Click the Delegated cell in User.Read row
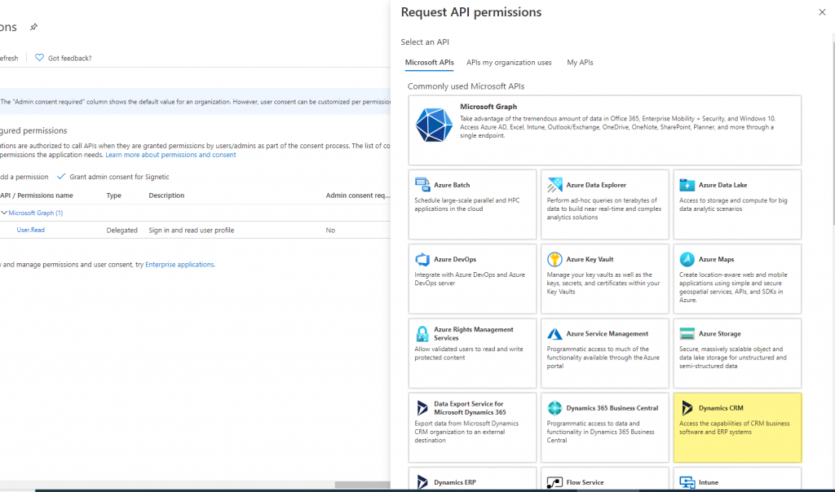The width and height of the screenshot is (835, 492). click(122, 231)
